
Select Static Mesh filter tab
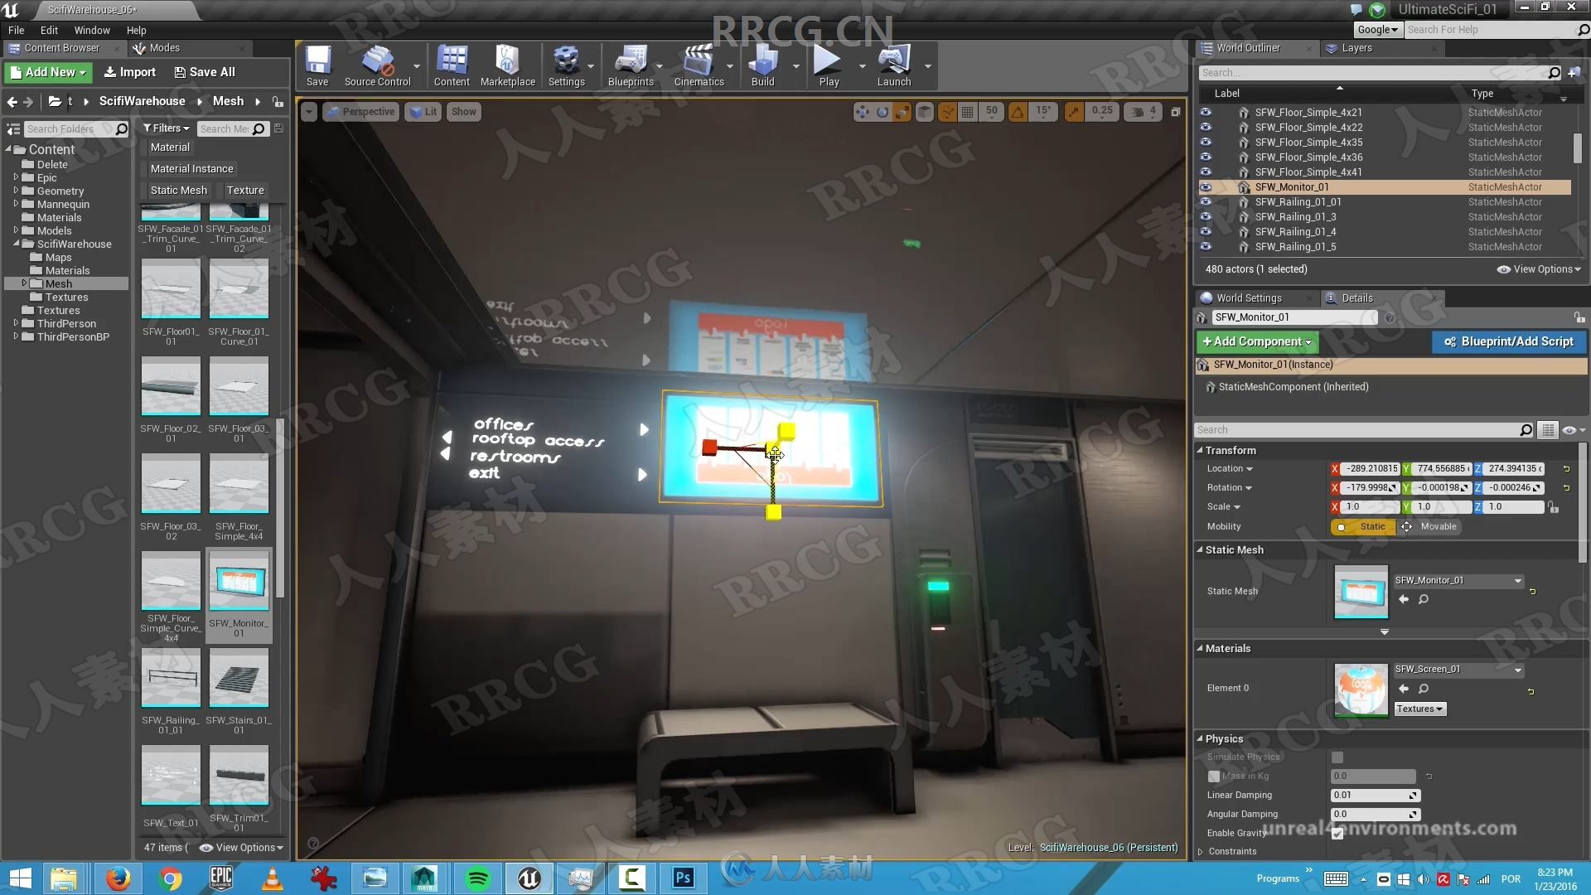point(179,189)
